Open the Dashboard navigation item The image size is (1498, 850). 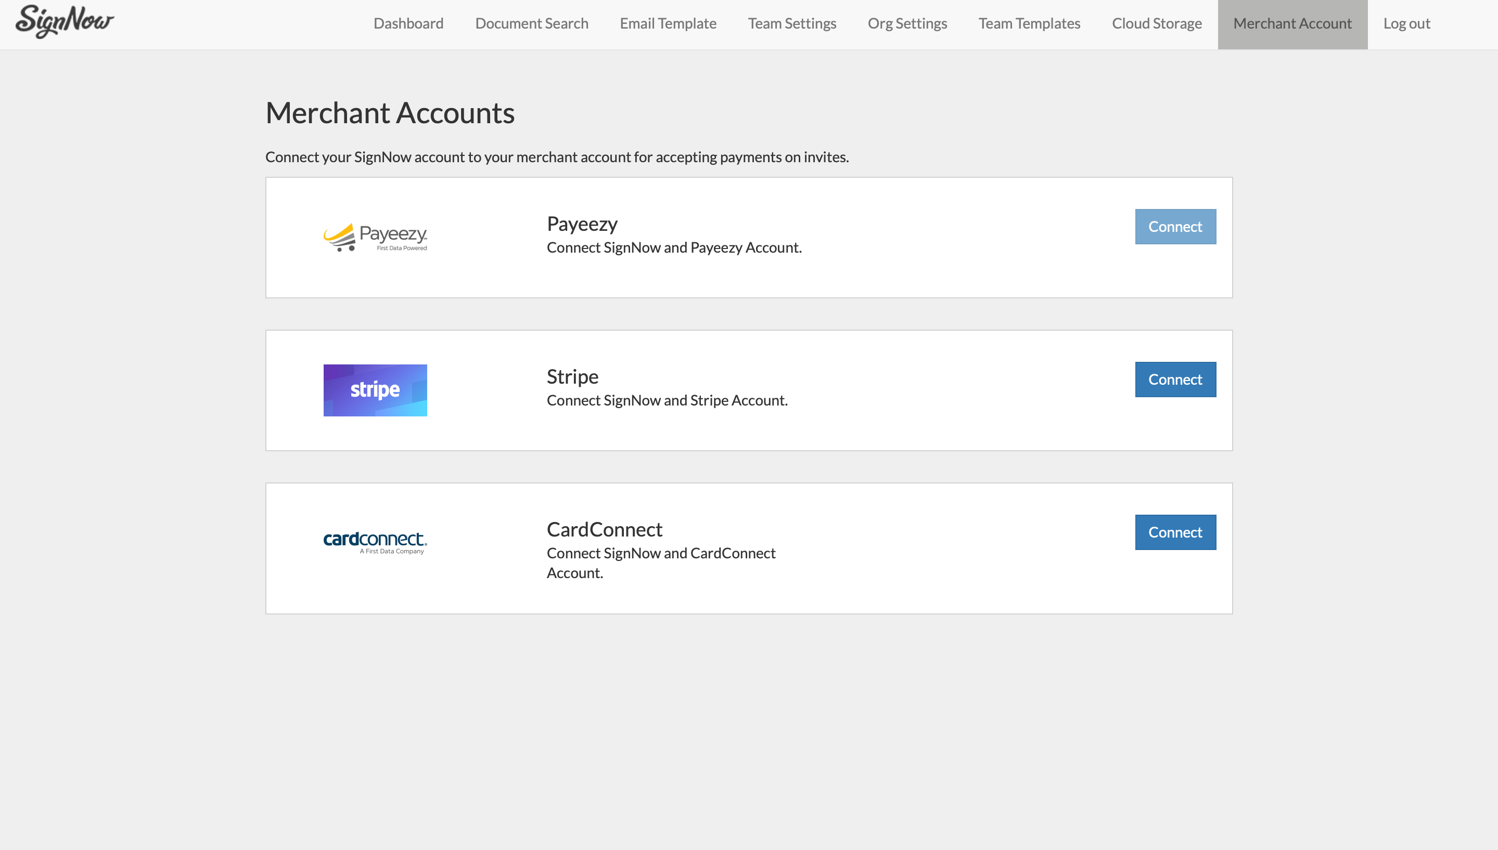coord(407,22)
